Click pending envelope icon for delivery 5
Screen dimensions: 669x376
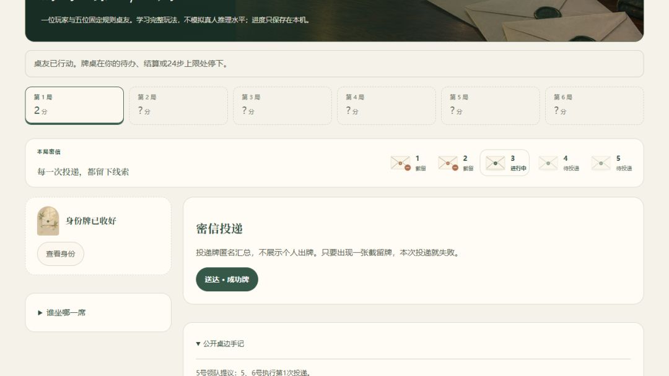point(601,163)
